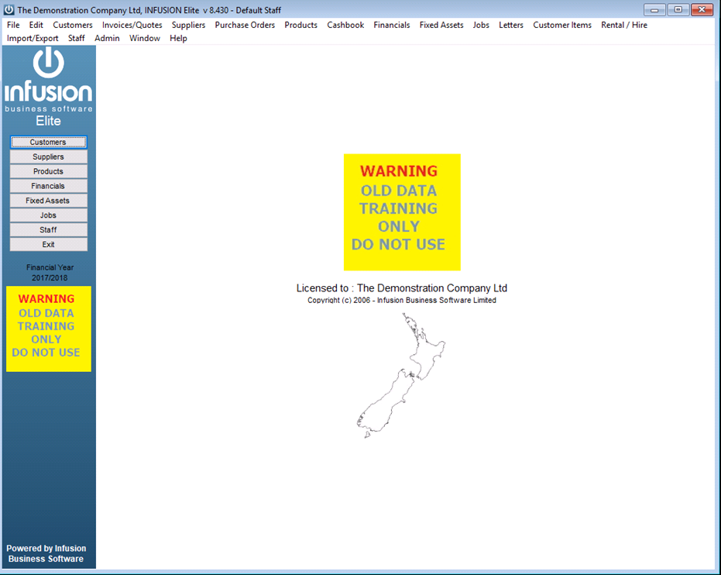Open the Suppliers menu in menu bar

click(x=188, y=25)
